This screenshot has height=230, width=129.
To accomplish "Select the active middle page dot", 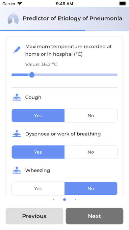I will 64,200.
